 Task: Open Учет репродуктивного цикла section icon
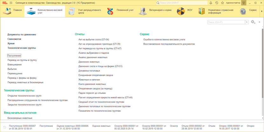tap(72, 11)
